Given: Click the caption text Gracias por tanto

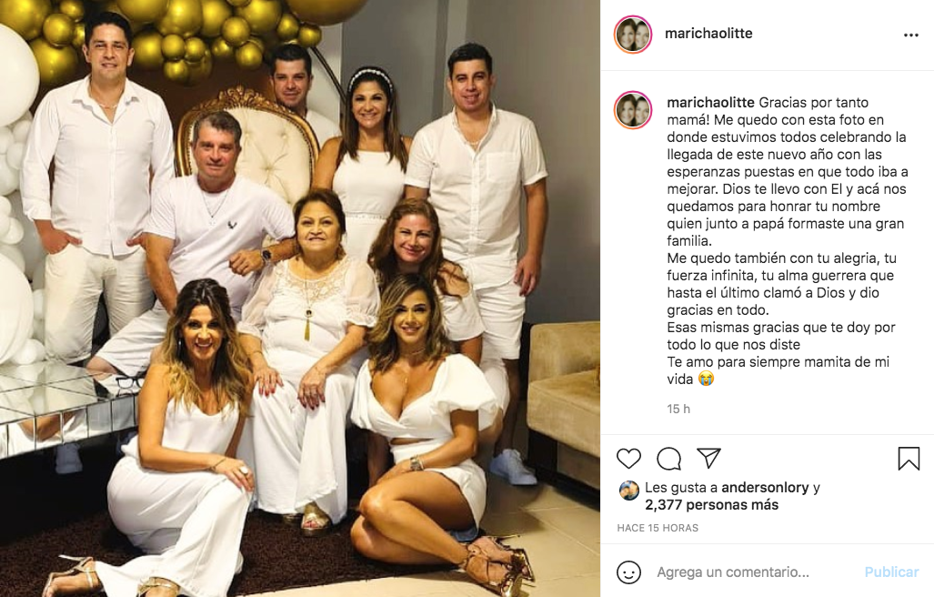Looking at the screenshot, I should (814, 103).
